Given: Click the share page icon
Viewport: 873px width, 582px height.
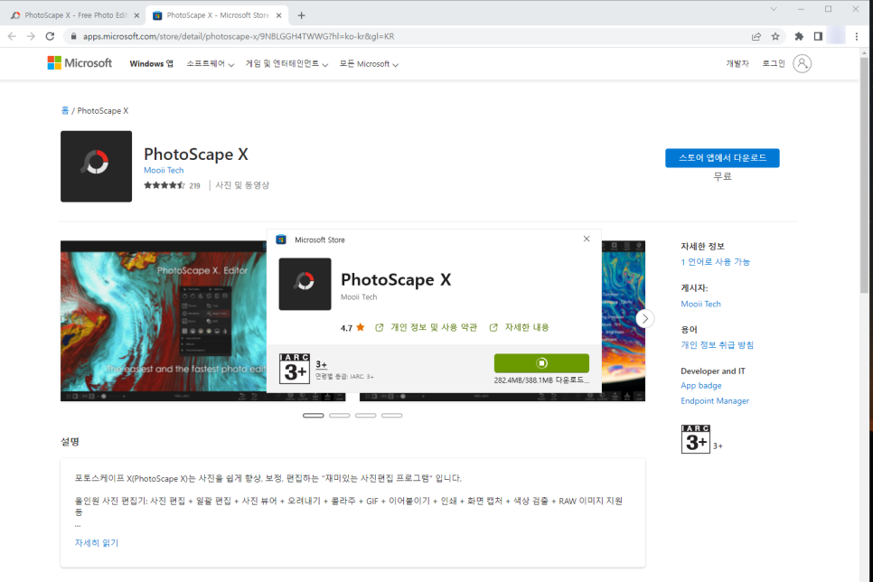Looking at the screenshot, I should [x=756, y=36].
